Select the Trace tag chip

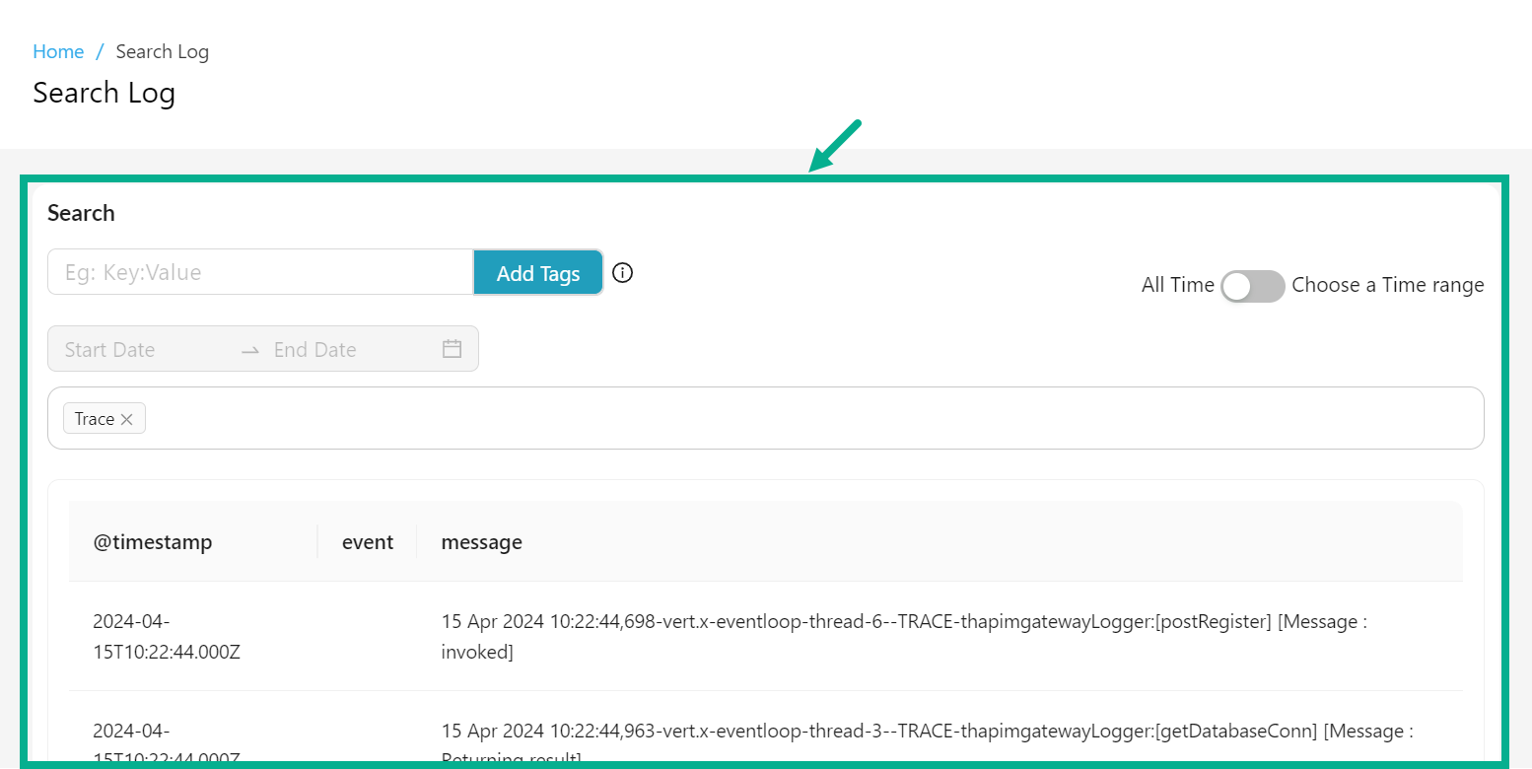coord(97,418)
